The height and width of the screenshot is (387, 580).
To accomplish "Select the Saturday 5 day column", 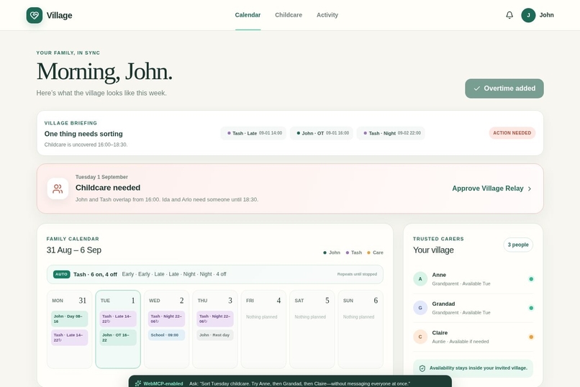I will [x=312, y=329].
